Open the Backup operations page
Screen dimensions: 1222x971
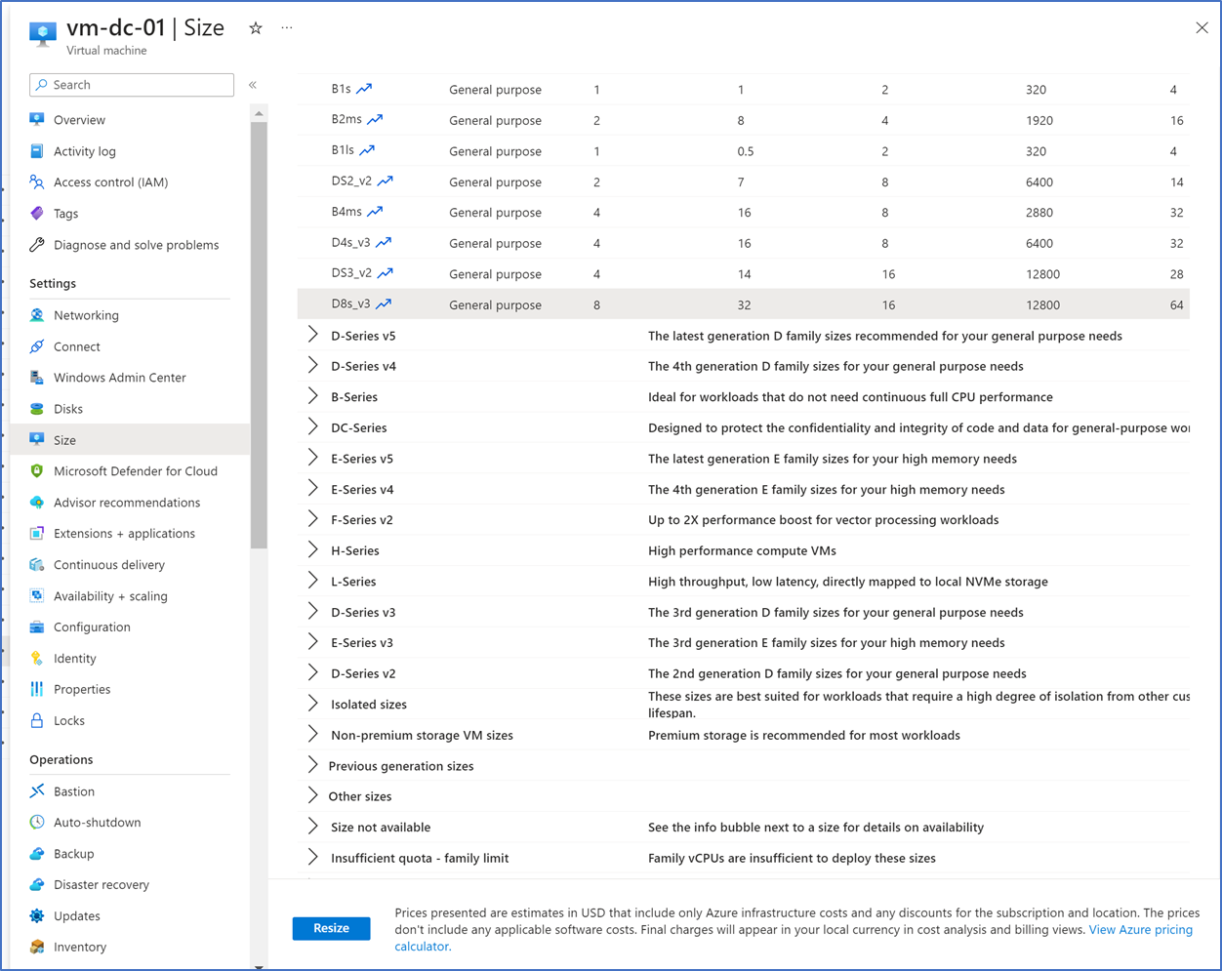pos(130,854)
